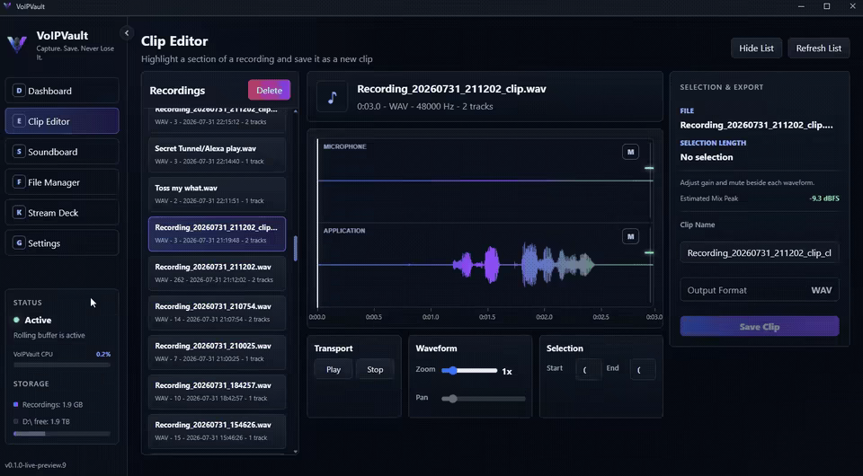Open the Stream Deck page
The width and height of the screenshot is (863, 476).
coord(62,212)
